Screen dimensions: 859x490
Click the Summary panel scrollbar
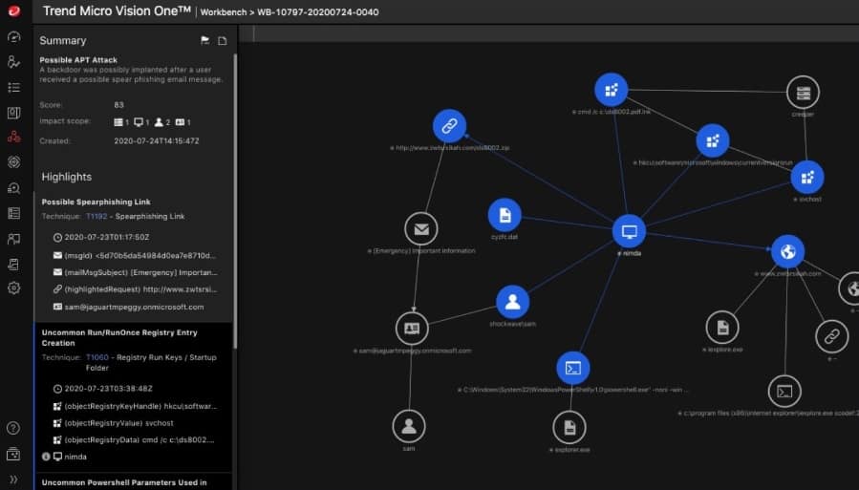point(235,202)
